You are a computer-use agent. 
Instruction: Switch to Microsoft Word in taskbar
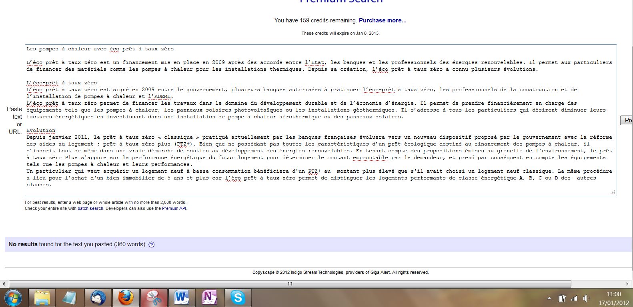[x=181, y=298]
